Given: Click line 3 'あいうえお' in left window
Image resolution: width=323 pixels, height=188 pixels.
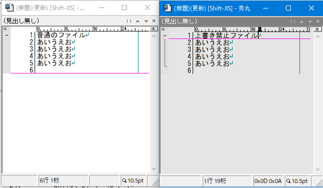Looking at the screenshot, I should [x=54, y=49].
